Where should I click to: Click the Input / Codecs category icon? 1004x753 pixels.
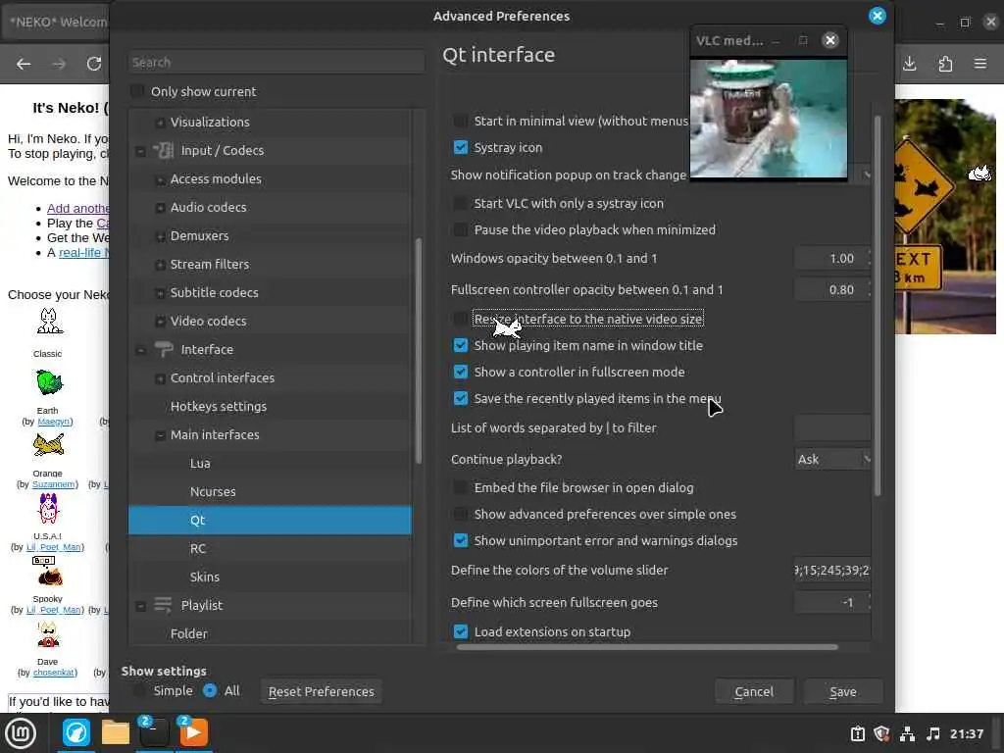pyautogui.click(x=164, y=150)
